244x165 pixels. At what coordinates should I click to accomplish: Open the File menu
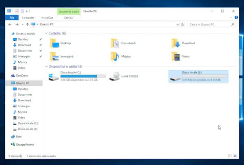tap(11, 18)
